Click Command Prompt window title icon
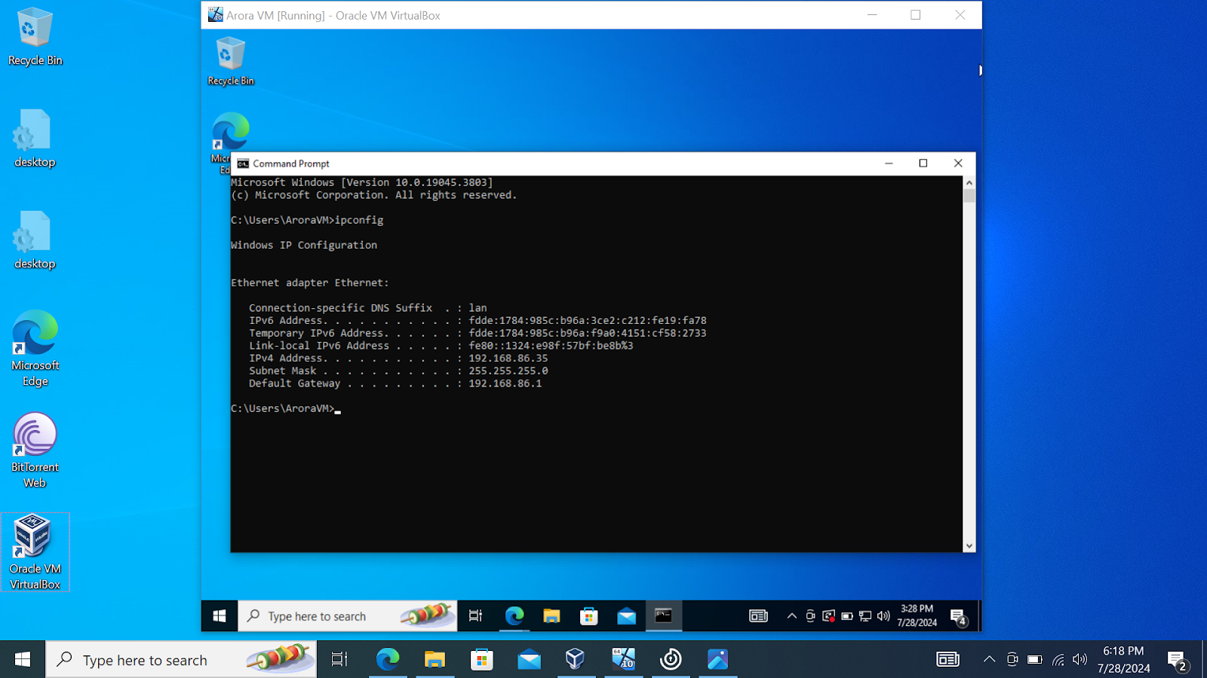This screenshot has height=678, width=1207. (x=243, y=163)
